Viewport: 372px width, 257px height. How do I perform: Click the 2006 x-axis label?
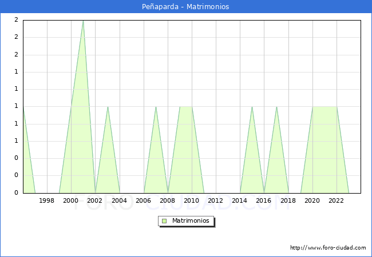click(x=143, y=200)
